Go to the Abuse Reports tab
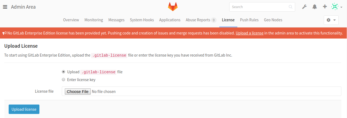 click(x=198, y=20)
